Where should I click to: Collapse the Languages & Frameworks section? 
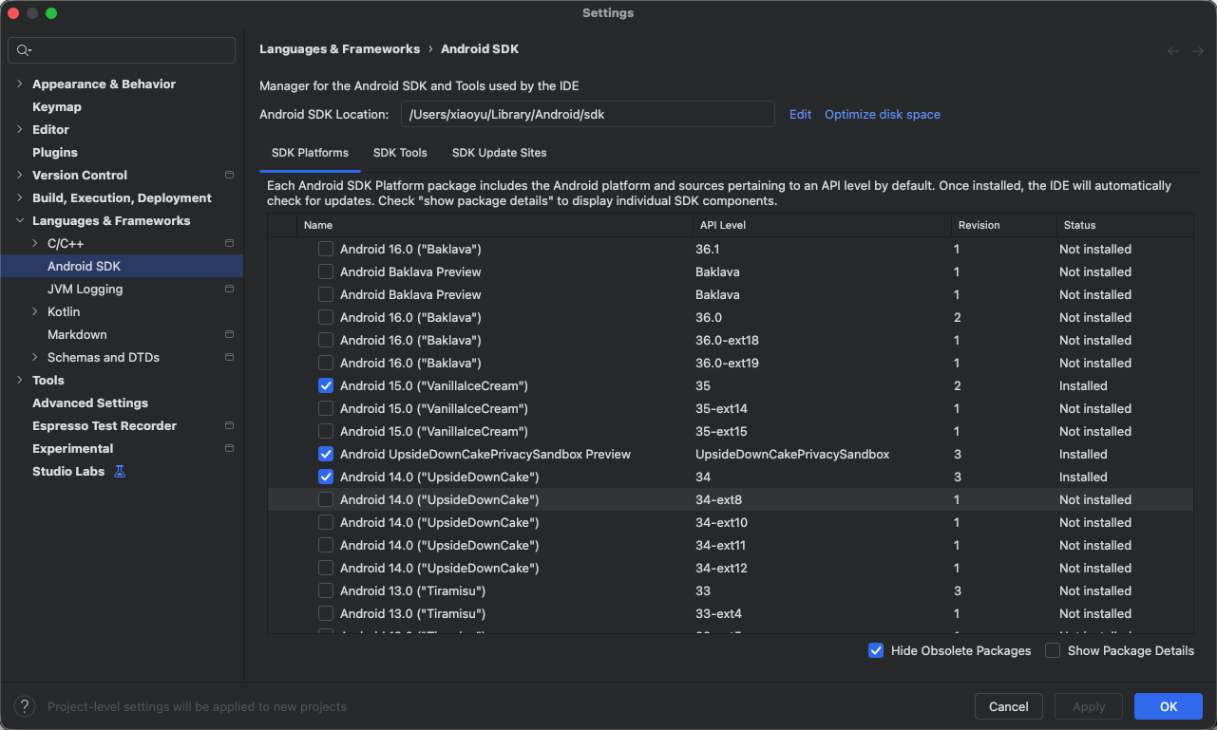20,220
